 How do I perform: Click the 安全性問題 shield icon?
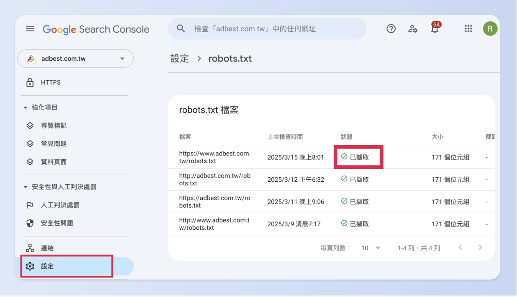pyautogui.click(x=30, y=223)
